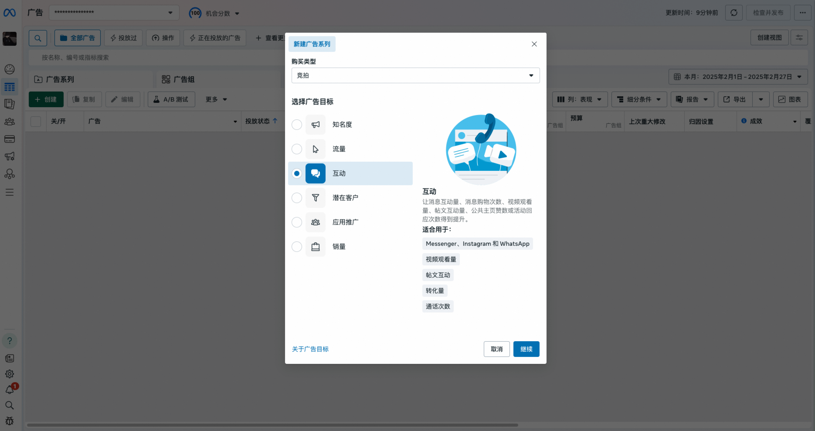Viewport: 815px width, 431px height.
Task: Open the 关于广告目标 link
Action: click(x=310, y=349)
